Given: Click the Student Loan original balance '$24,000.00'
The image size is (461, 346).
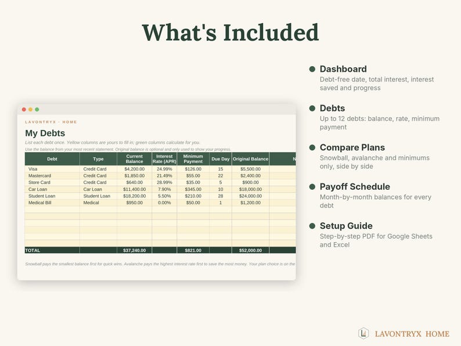Looking at the screenshot, I should tap(250, 196).
